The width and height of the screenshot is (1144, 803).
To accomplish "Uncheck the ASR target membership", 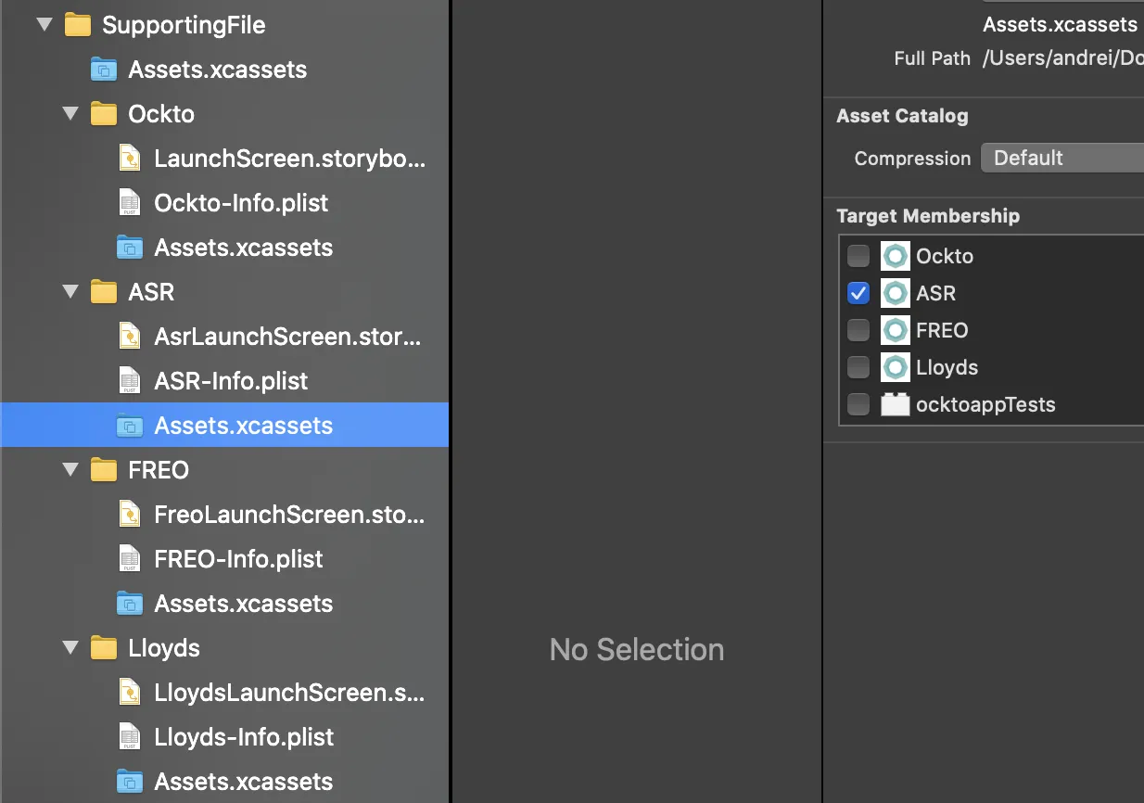I will click(x=858, y=293).
